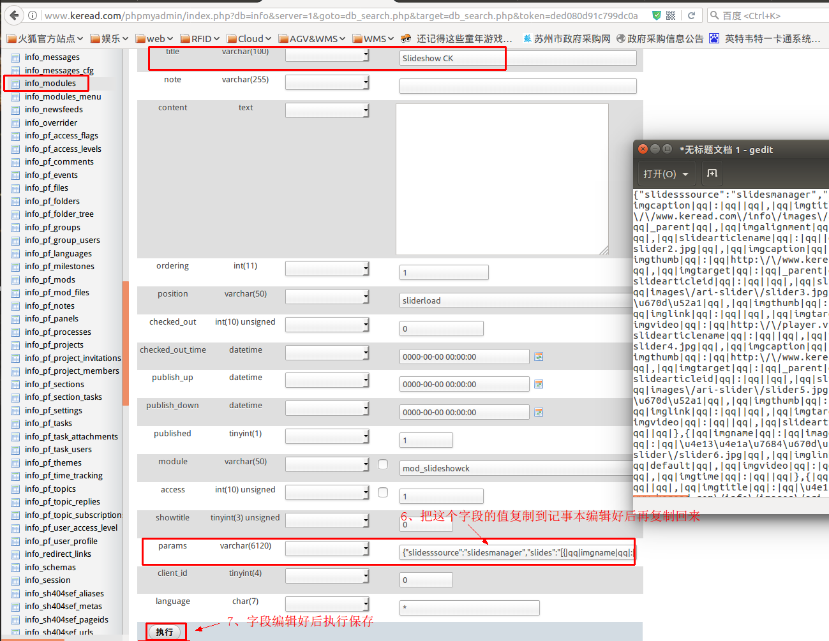829x641 pixels.
Task: Open the Cloud bookmarks folder
Action: click(249, 39)
